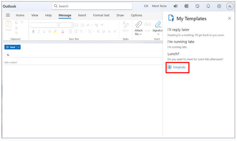Toggle the bulleted list
Image resolution: width=237 pixels, height=141 pixels.
pos(77,25)
